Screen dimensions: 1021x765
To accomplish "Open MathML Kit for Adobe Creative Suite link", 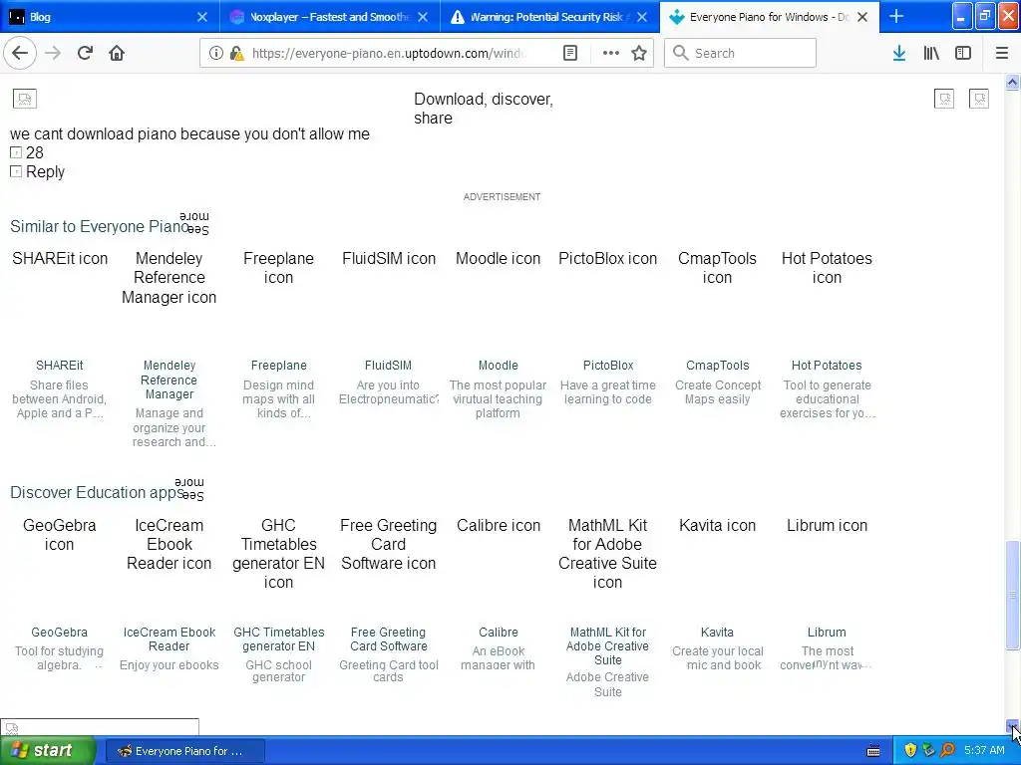I will (x=607, y=645).
